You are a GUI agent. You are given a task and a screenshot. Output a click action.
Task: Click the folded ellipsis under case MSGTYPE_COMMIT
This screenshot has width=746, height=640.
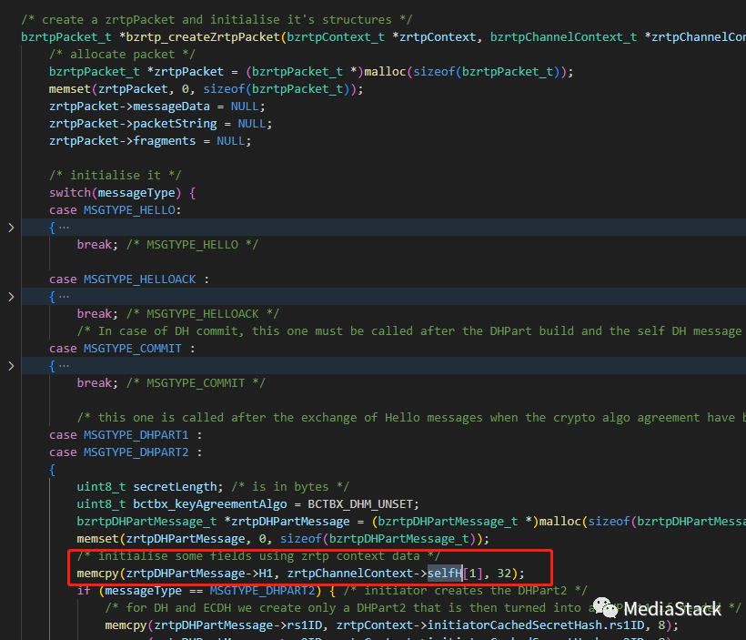tap(63, 366)
